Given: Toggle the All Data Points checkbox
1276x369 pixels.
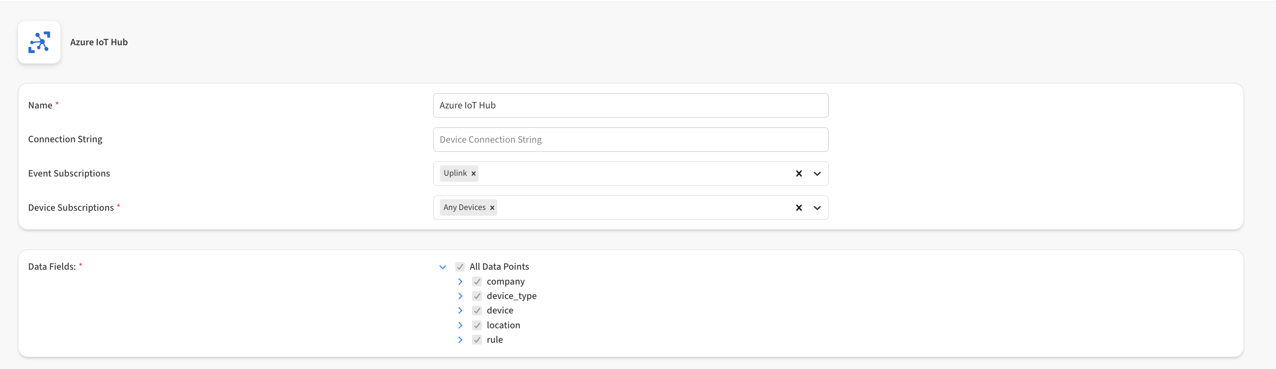Looking at the screenshot, I should coord(460,267).
